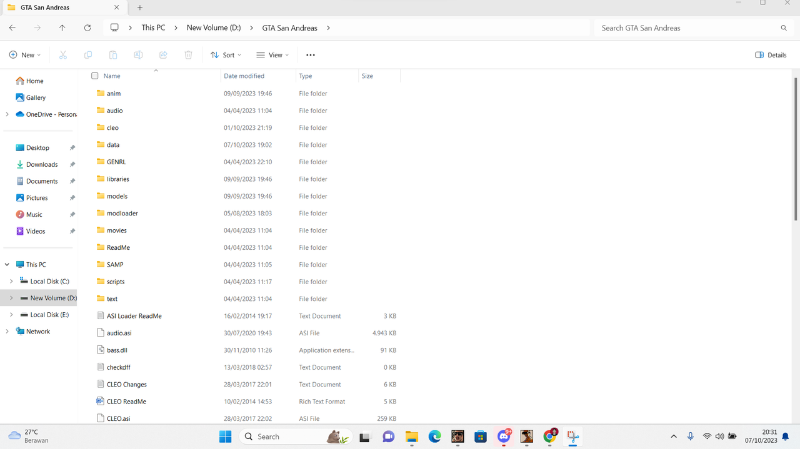Select the modloader folder icon

(101, 213)
